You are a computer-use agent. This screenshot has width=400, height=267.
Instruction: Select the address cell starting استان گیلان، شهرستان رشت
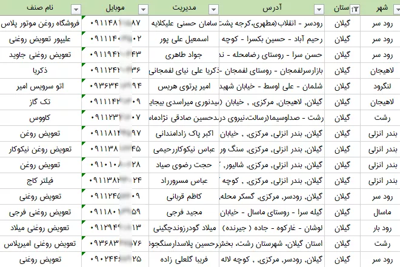click(x=272, y=244)
